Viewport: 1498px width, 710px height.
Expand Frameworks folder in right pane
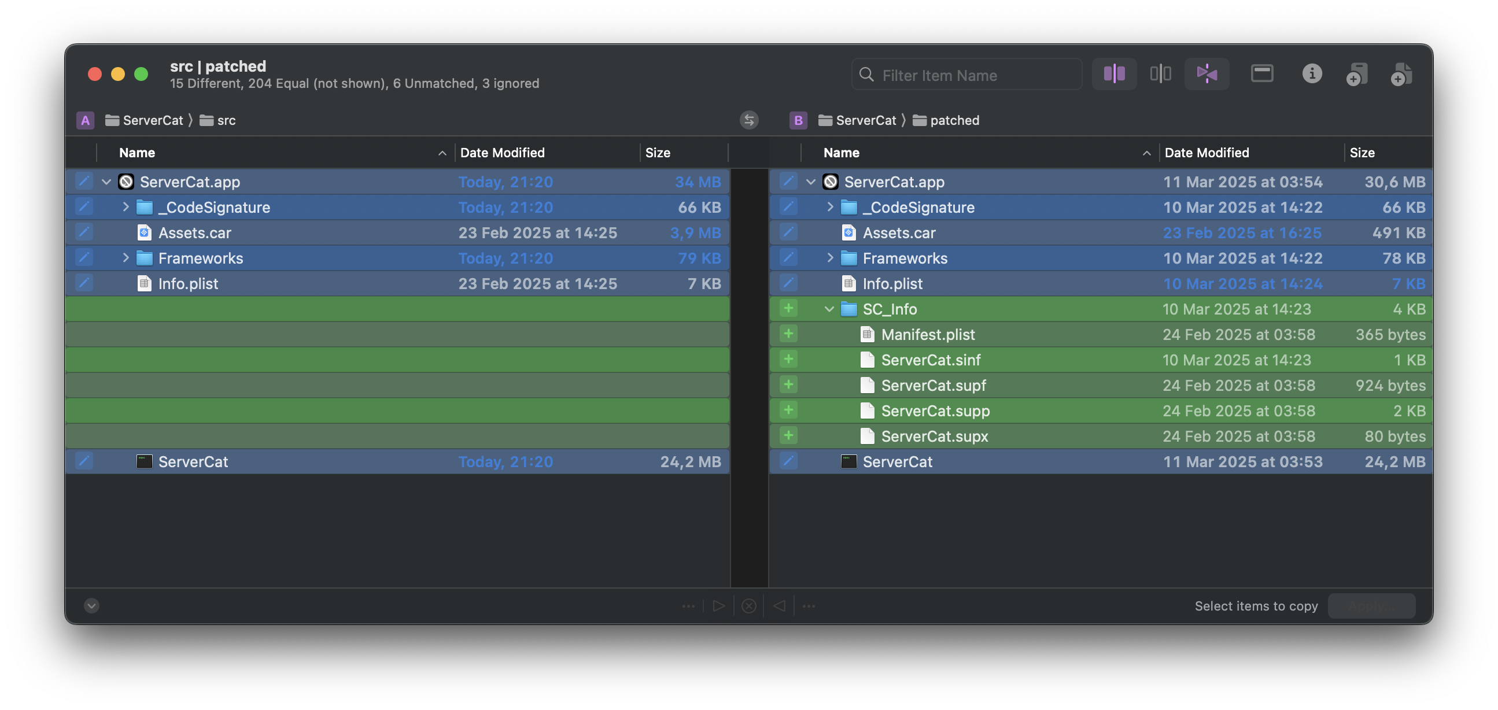coord(829,258)
